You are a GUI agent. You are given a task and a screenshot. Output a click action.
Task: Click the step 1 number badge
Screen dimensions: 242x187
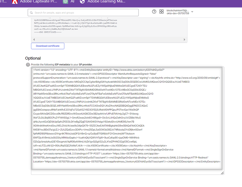click(x=28, y=65)
